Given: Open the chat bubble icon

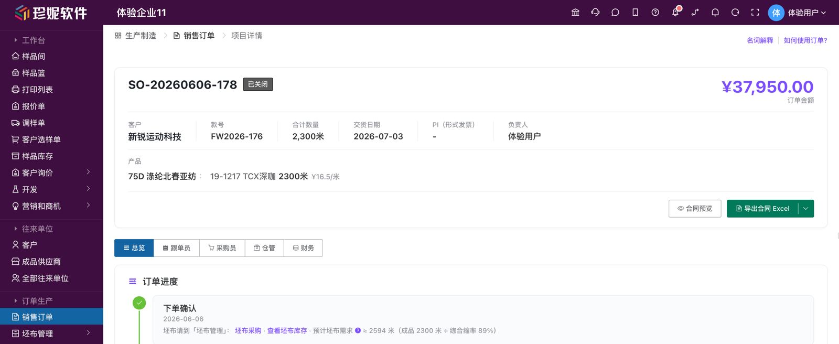Looking at the screenshot, I should pyautogui.click(x=615, y=13).
